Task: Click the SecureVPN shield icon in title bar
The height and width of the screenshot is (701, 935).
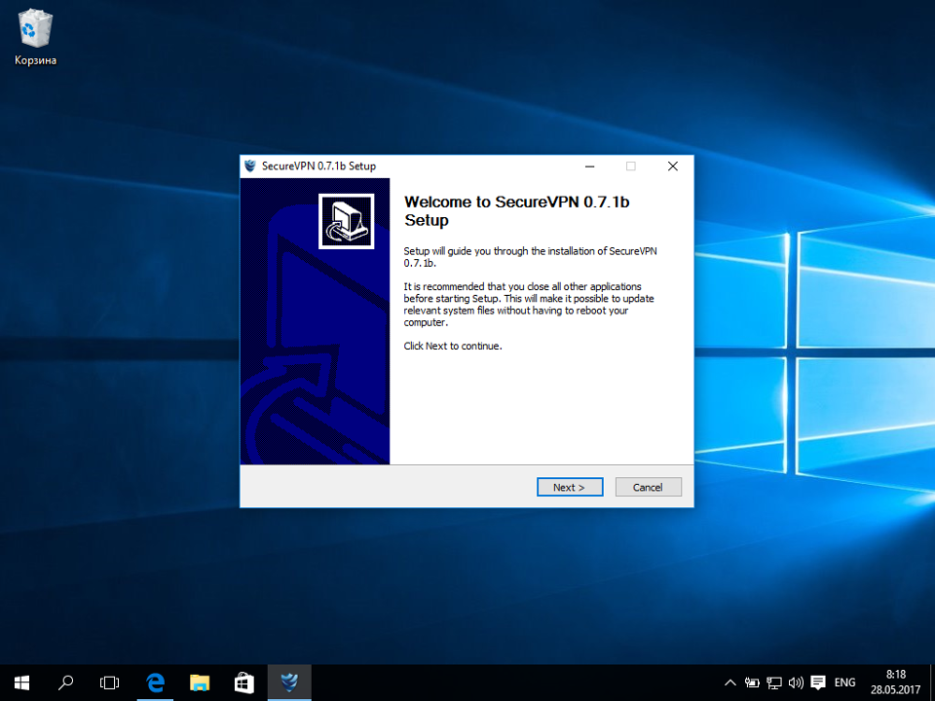Action: (x=250, y=166)
